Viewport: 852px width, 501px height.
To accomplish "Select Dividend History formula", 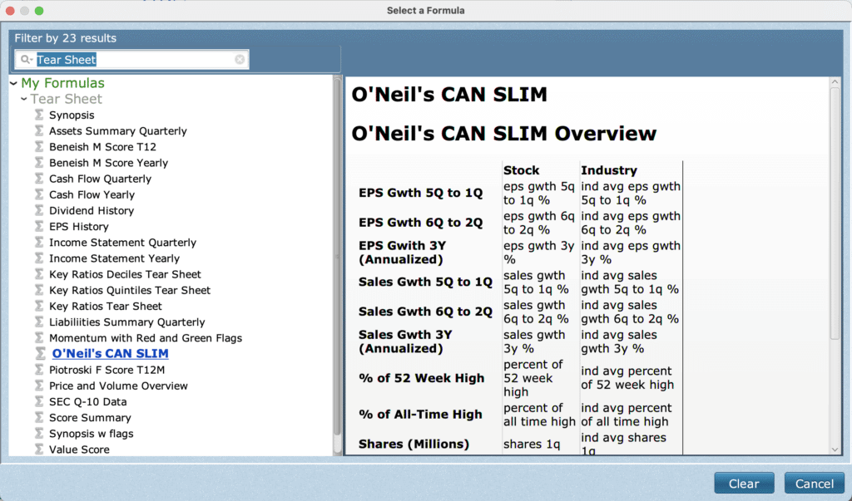I will pos(92,210).
